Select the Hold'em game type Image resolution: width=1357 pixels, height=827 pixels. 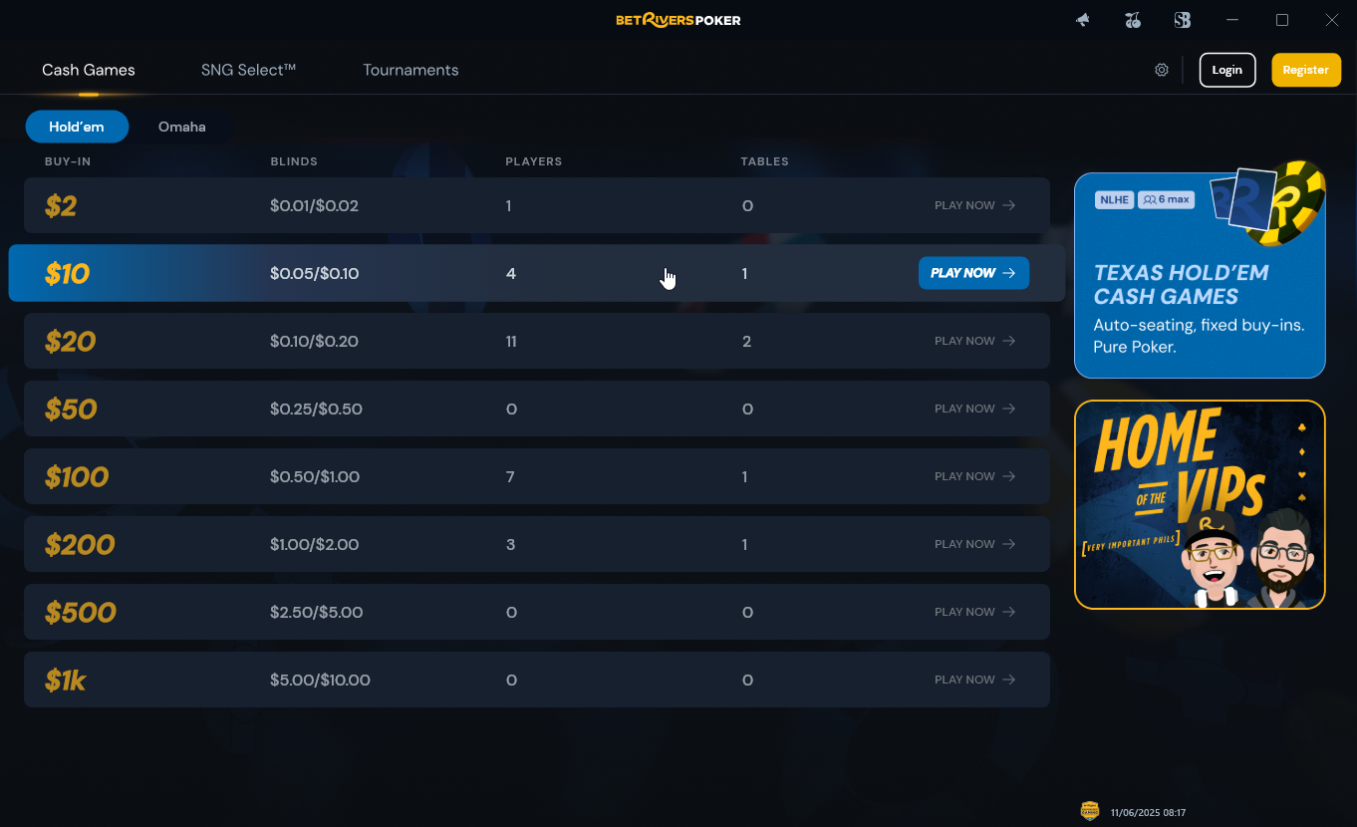[x=77, y=127]
